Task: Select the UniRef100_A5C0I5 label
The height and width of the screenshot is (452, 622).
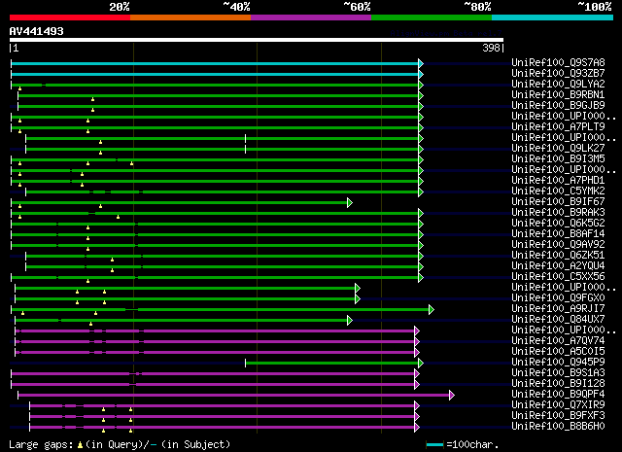Action: click(558, 352)
